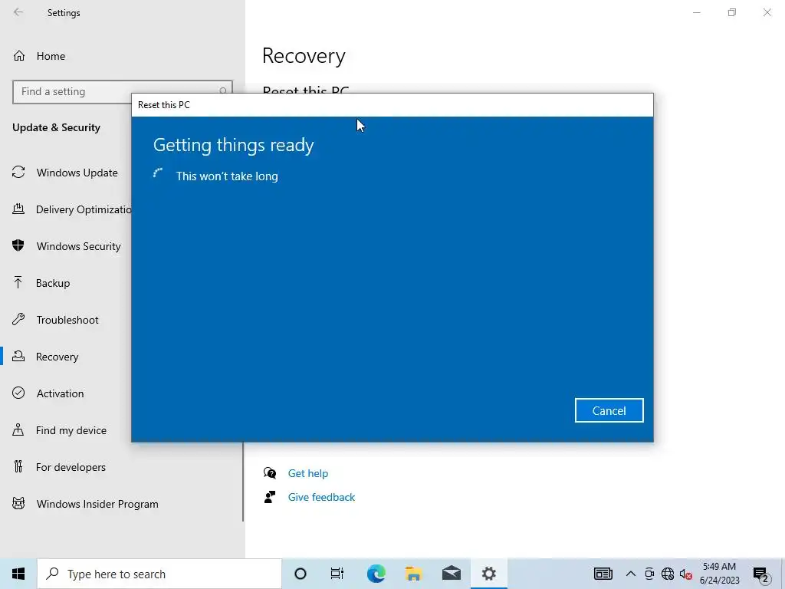Click the Activation checkmark-circle icon
Image resolution: width=785 pixels, height=589 pixels.
pyautogui.click(x=18, y=393)
